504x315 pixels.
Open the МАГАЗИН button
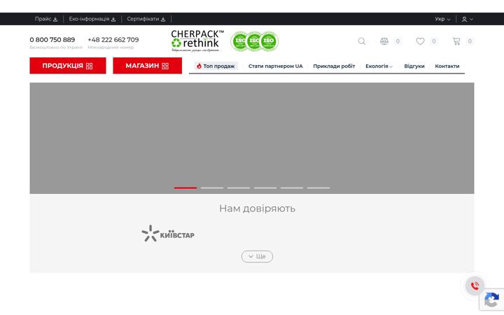tap(147, 66)
